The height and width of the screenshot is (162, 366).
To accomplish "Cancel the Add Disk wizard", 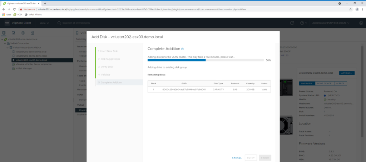I will pos(237,158).
